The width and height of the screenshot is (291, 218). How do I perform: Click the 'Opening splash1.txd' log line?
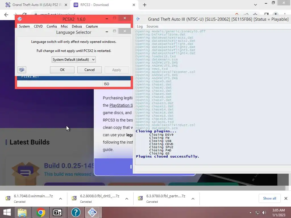pyautogui.click(x=155, y=122)
